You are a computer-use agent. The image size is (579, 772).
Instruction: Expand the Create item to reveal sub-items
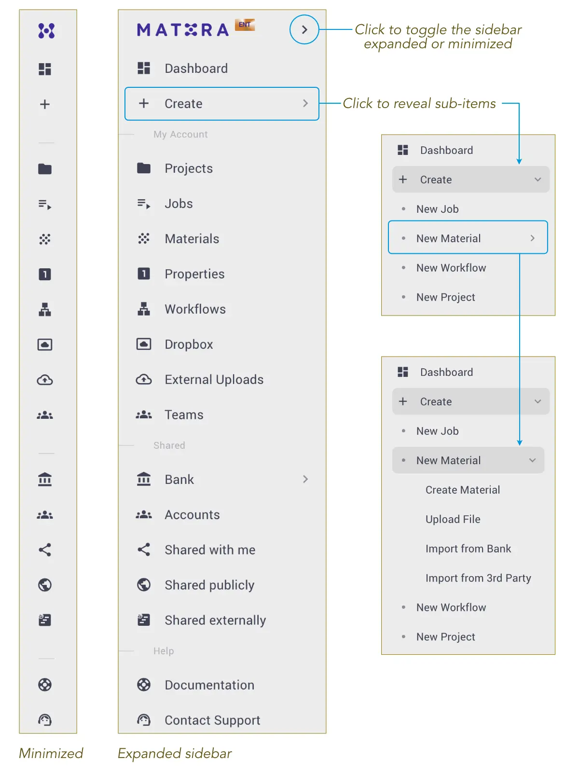click(221, 103)
